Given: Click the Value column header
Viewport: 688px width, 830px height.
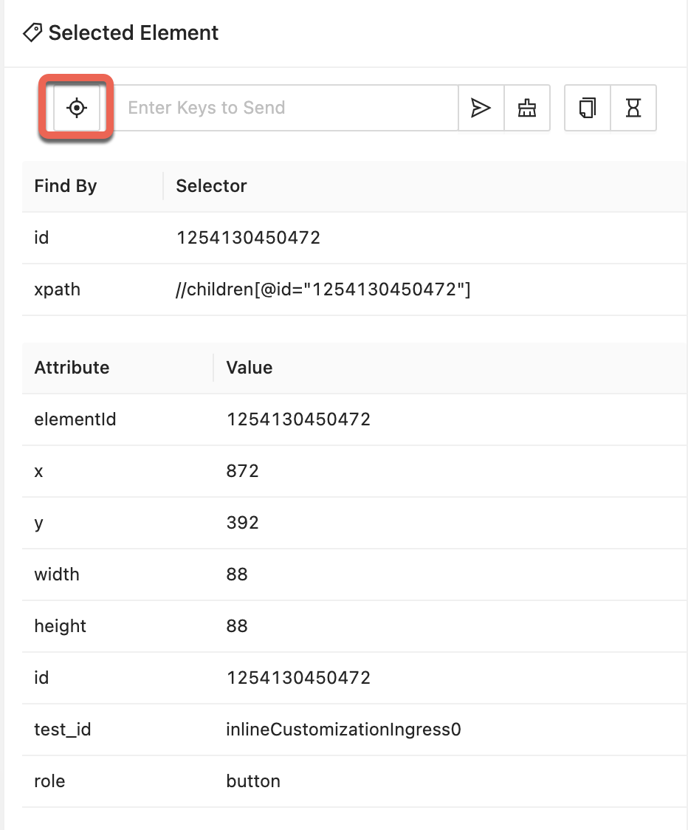Looking at the screenshot, I should (x=248, y=368).
